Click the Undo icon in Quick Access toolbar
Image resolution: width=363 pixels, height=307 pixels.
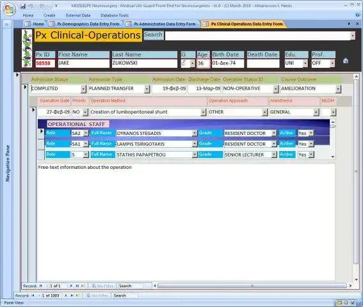tap(31, 6)
